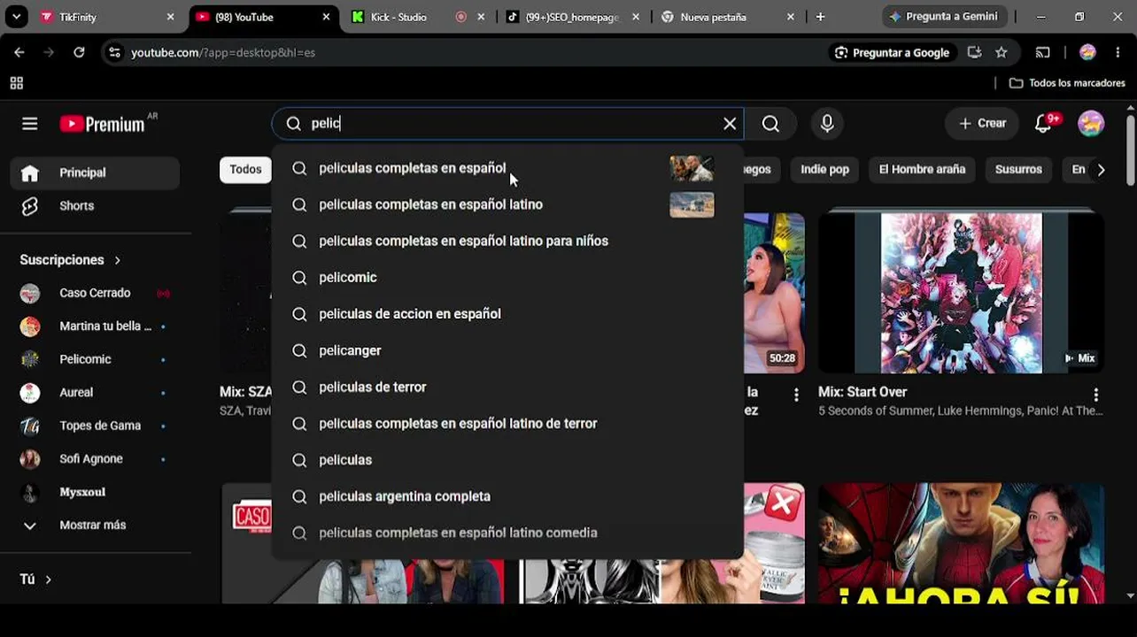Choose suggestion 'pelicomic'
The width and height of the screenshot is (1137, 637).
coord(507,278)
